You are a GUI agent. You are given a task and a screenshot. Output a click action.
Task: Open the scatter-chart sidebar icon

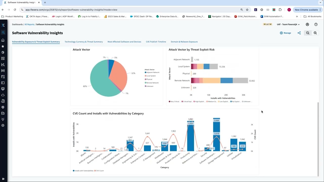pyautogui.click(x=3, y=64)
